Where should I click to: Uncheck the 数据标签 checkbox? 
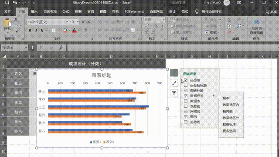(x=186, y=96)
